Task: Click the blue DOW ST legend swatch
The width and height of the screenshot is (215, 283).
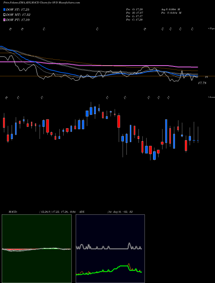Action: [x=4, y=9]
